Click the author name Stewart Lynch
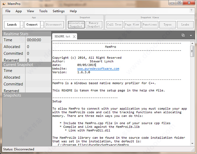Viewport: 197px width, 154px height. [x=101, y=61]
